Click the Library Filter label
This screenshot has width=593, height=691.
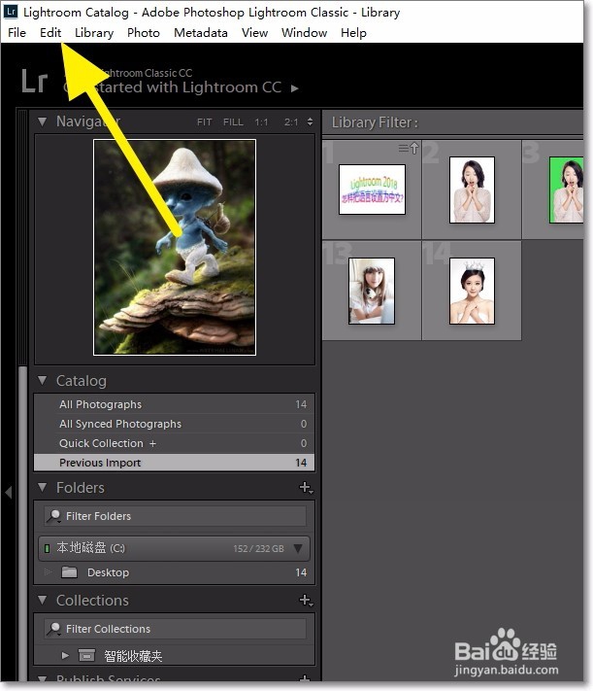[375, 122]
